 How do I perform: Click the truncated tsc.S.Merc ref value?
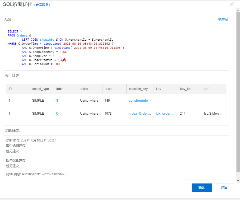pos(213,113)
